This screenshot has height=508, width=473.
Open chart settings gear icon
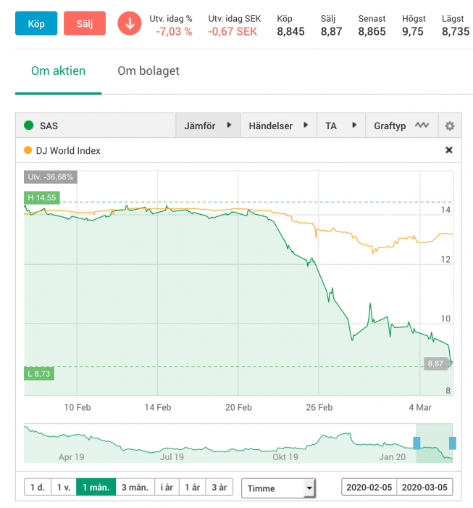click(449, 126)
